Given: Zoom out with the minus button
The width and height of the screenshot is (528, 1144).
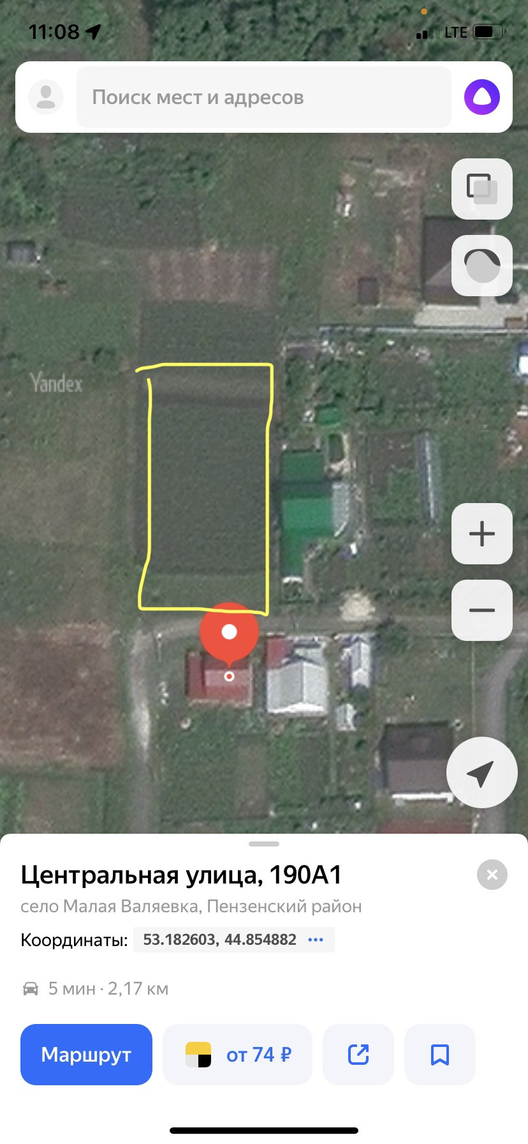Looking at the screenshot, I should 482,610.
